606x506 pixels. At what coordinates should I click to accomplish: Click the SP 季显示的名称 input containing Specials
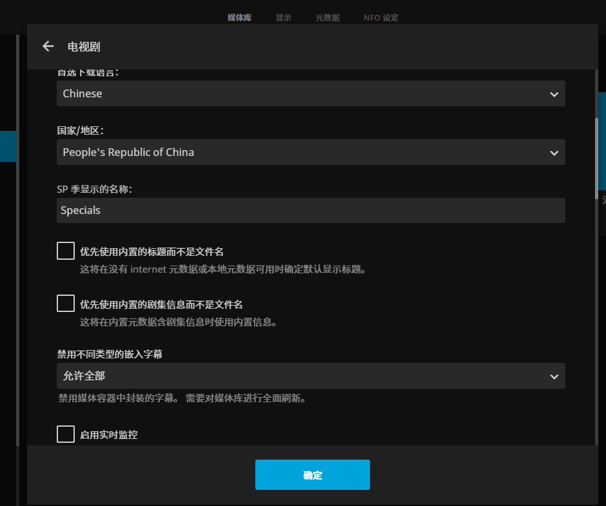pyautogui.click(x=311, y=211)
